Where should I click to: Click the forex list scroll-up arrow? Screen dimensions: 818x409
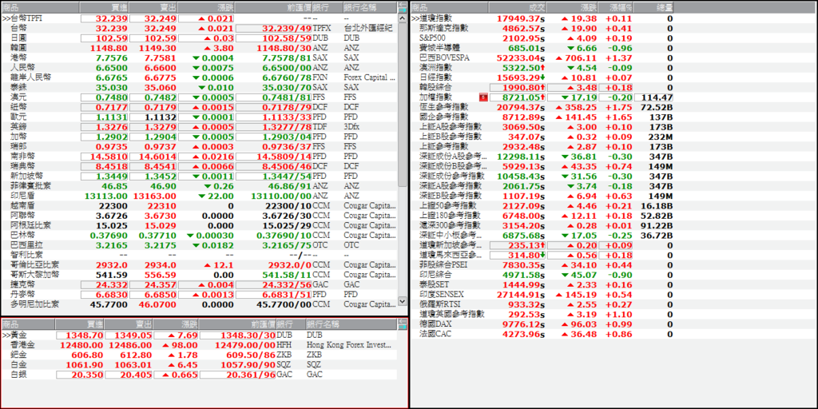click(x=402, y=18)
